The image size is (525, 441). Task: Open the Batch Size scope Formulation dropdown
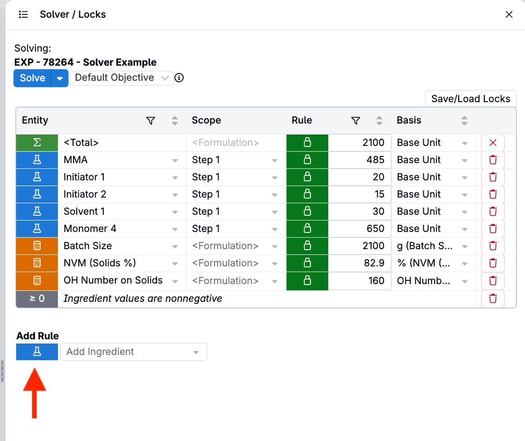point(275,247)
